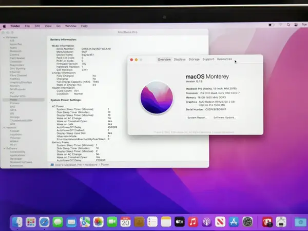Open Notes from the Dock
The height and width of the screenshot is (231, 308).
coord(166,222)
